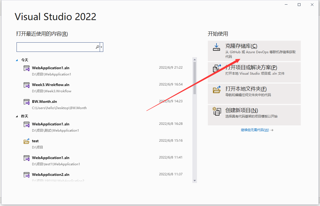Close the Visual Studio start window

coord(312,5)
